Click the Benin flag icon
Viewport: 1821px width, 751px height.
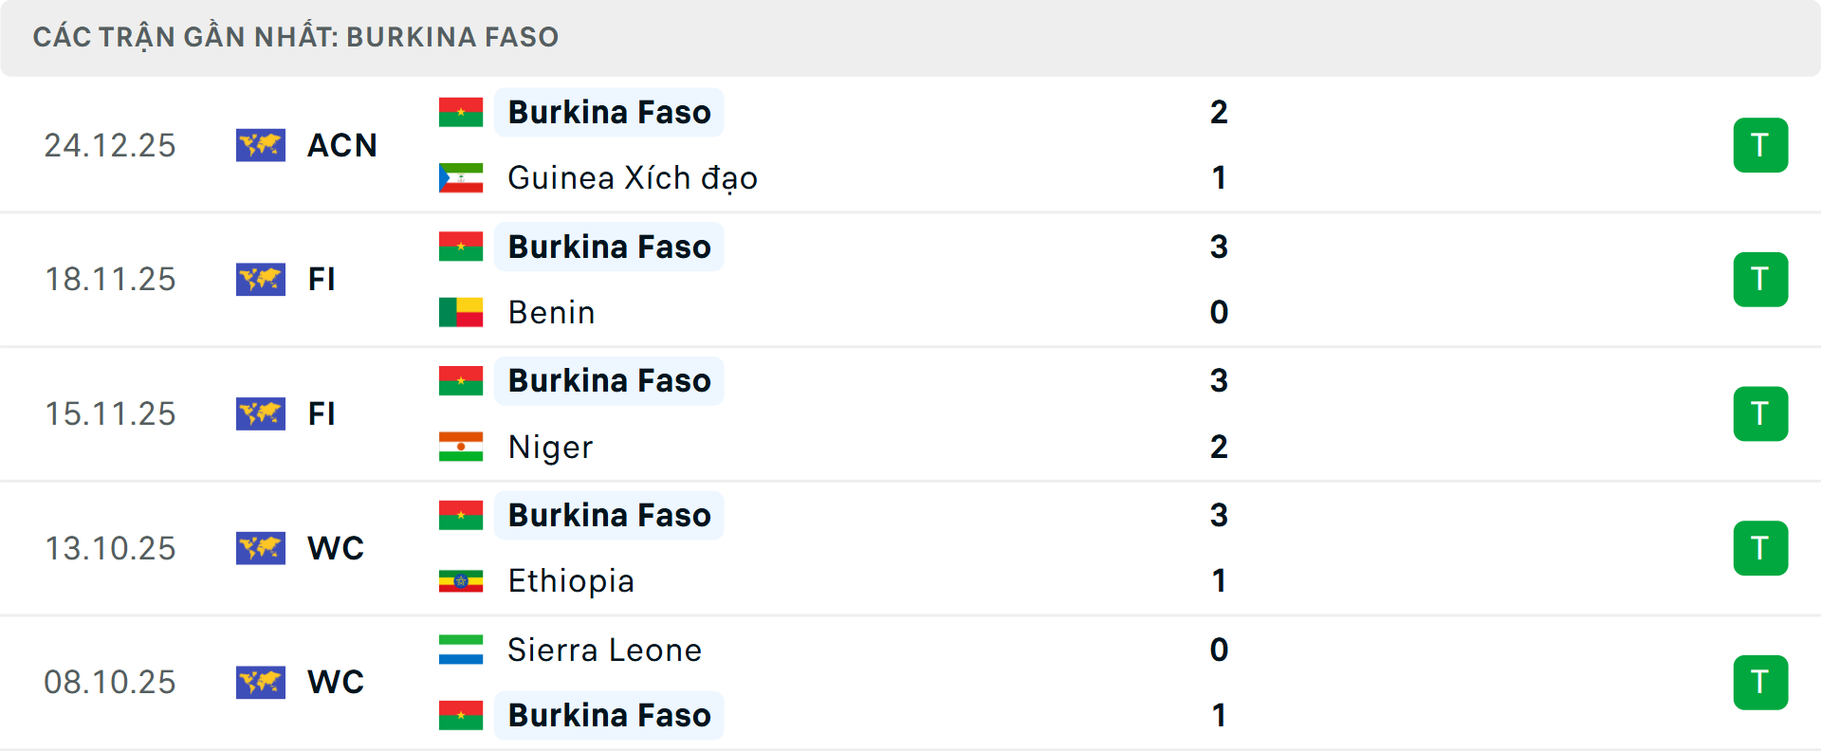[x=460, y=312]
